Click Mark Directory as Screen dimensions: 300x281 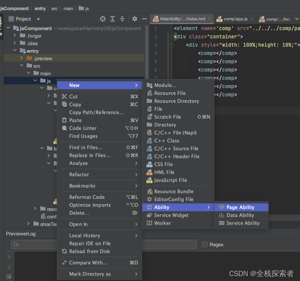click(100, 274)
